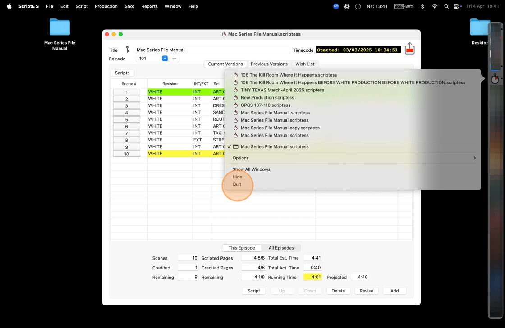Select All Episodes segment
505x328 pixels.
pyautogui.click(x=281, y=248)
